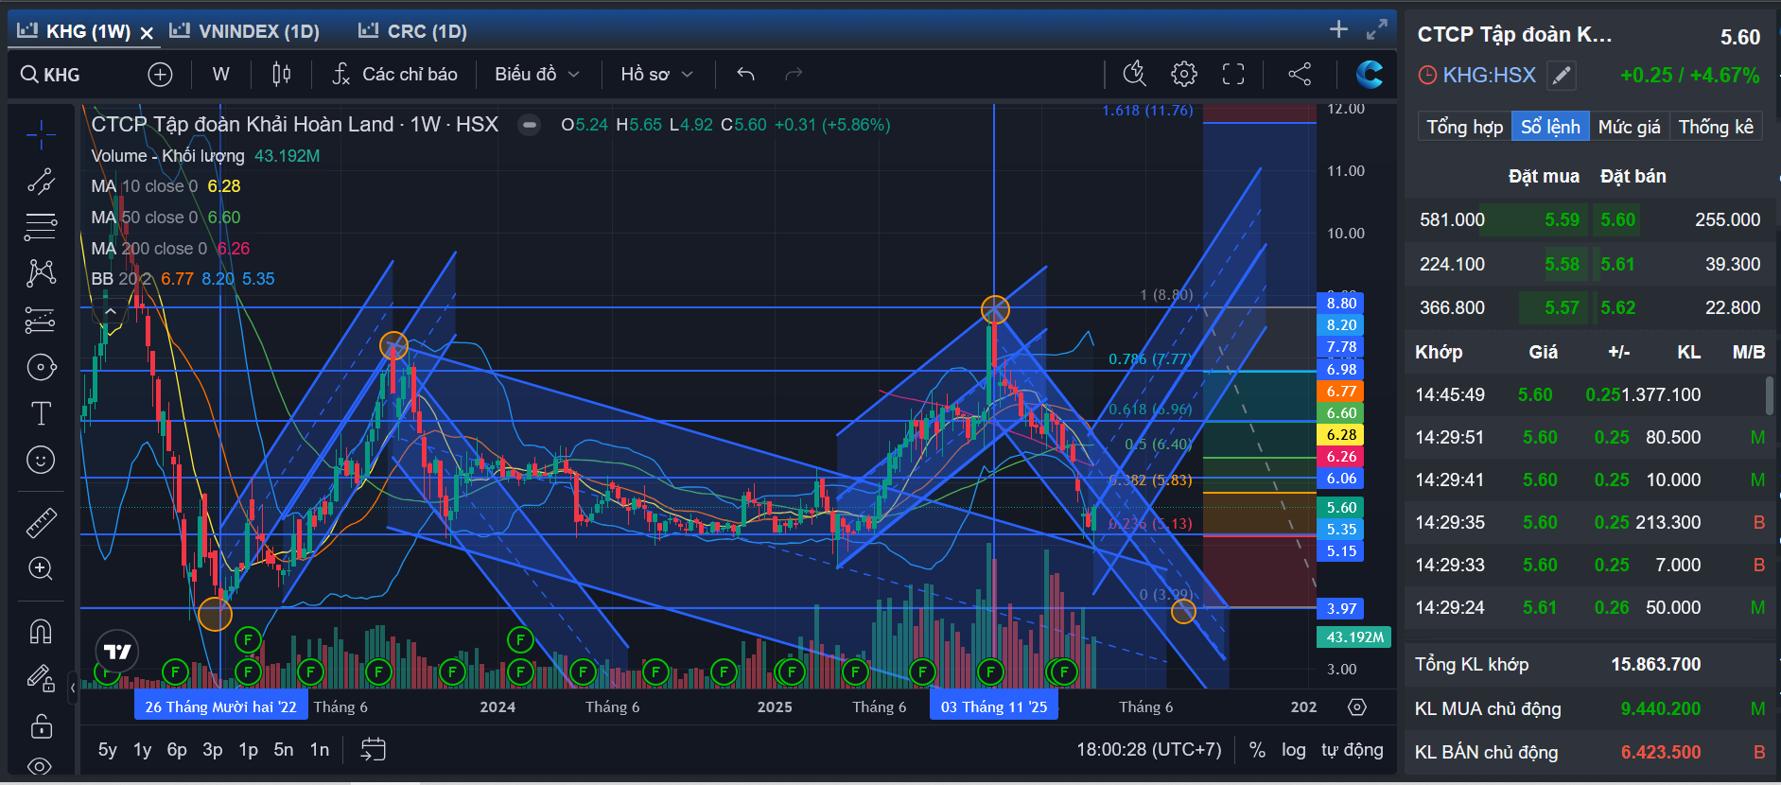Select the text annotation tool
Viewport: 1781px width, 785px height.
tap(41, 413)
